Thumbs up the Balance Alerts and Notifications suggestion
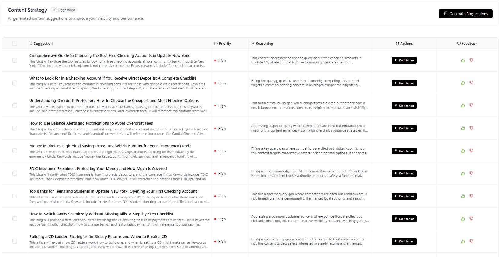The width and height of the screenshot is (502, 257). pos(463,128)
